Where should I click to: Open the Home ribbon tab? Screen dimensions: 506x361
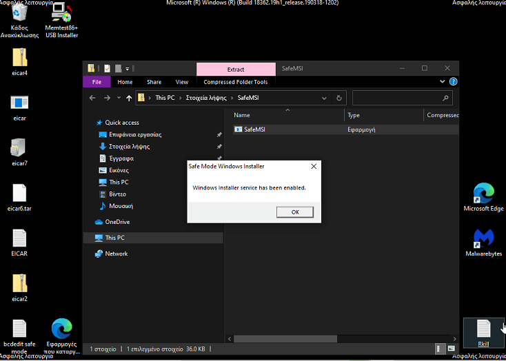click(x=125, y=82)
